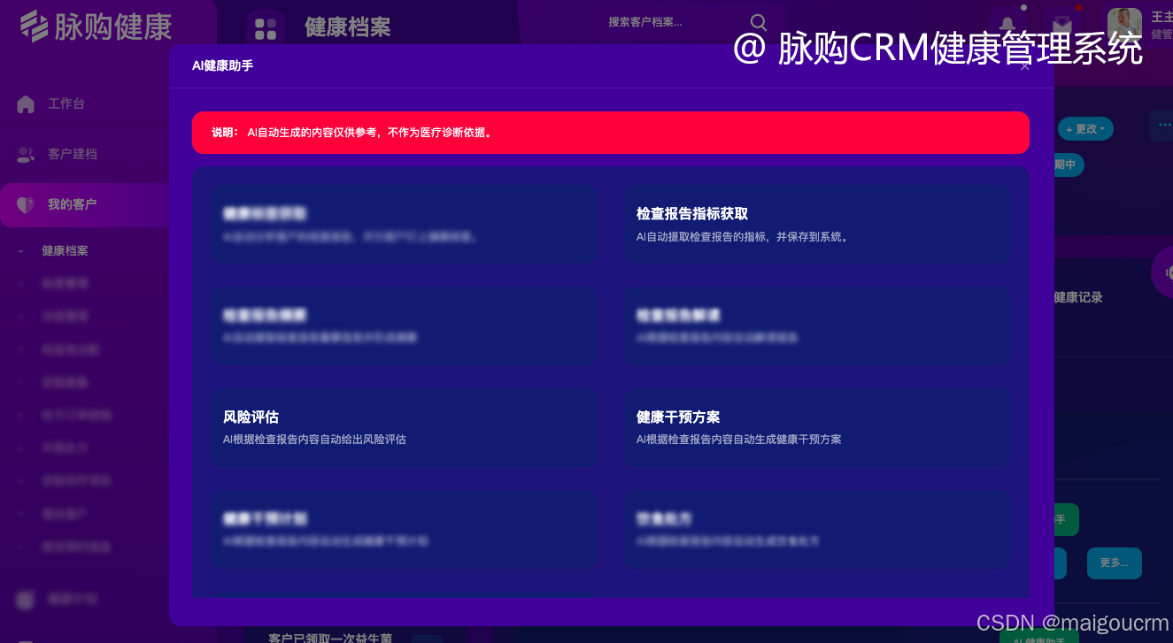The height and width of the screenshot is (643, 1173).
Task: Open the app grid menu icon
Action: pyautogui.click(x=266, y=27)
